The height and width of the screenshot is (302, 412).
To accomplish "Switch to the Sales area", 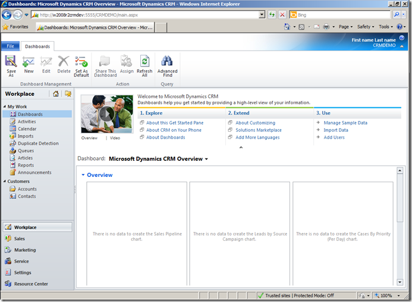I will pyautogui.click(x=20, y=239).
